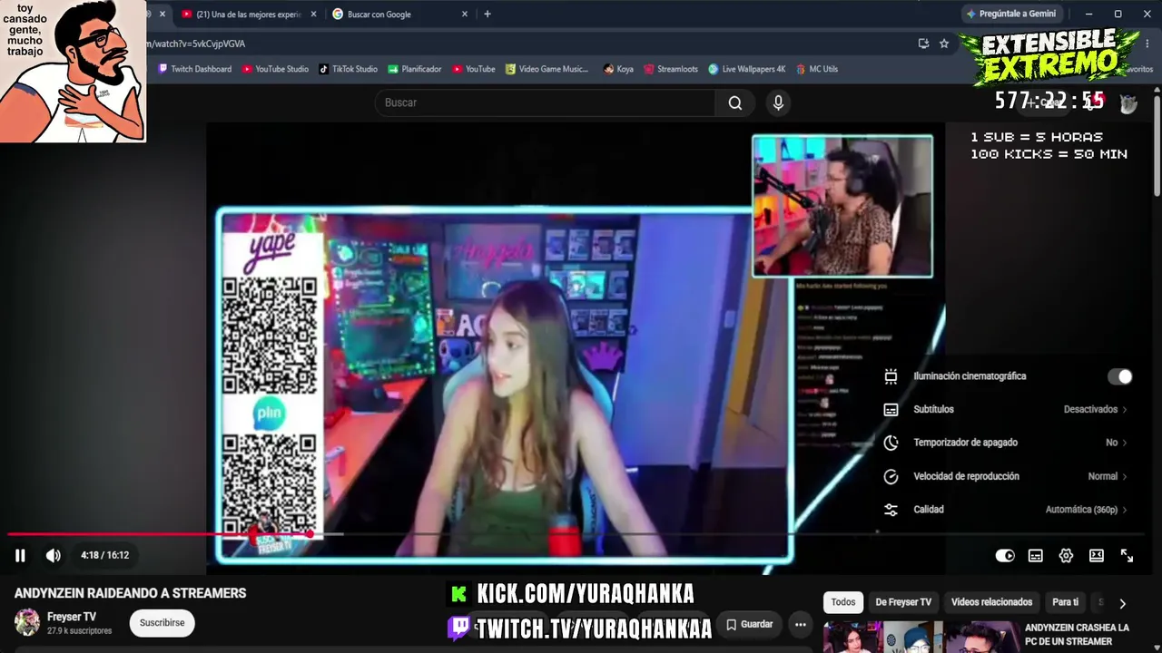Click the quality sliders icon
The height and width of the screenshot is (653, 1162).
pos(891,510)
